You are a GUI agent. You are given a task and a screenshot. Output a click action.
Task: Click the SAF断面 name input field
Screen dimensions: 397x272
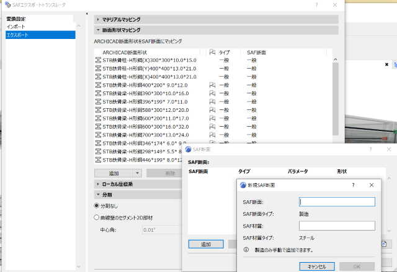pos(337,202)
